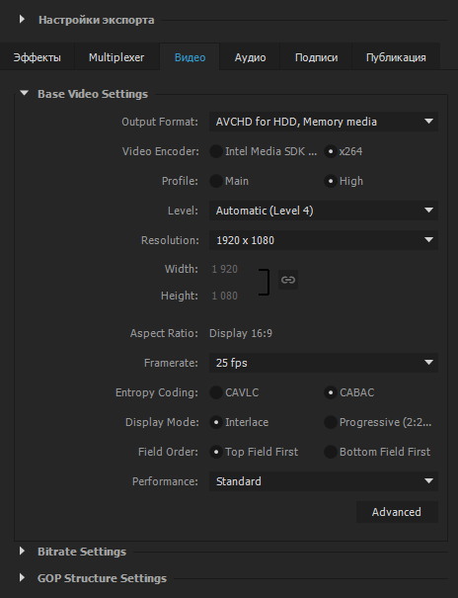The width and height of the screenshot is (458, 598).
Task: Choose Bottom Field First order
Action: pos(330,452)
